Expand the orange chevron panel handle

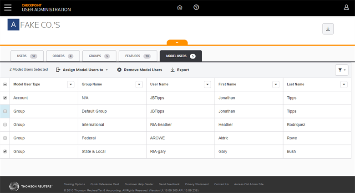click(x=177, y=43)
